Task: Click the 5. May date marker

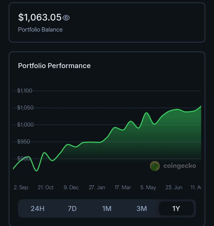Action: (x=148, y=188)
